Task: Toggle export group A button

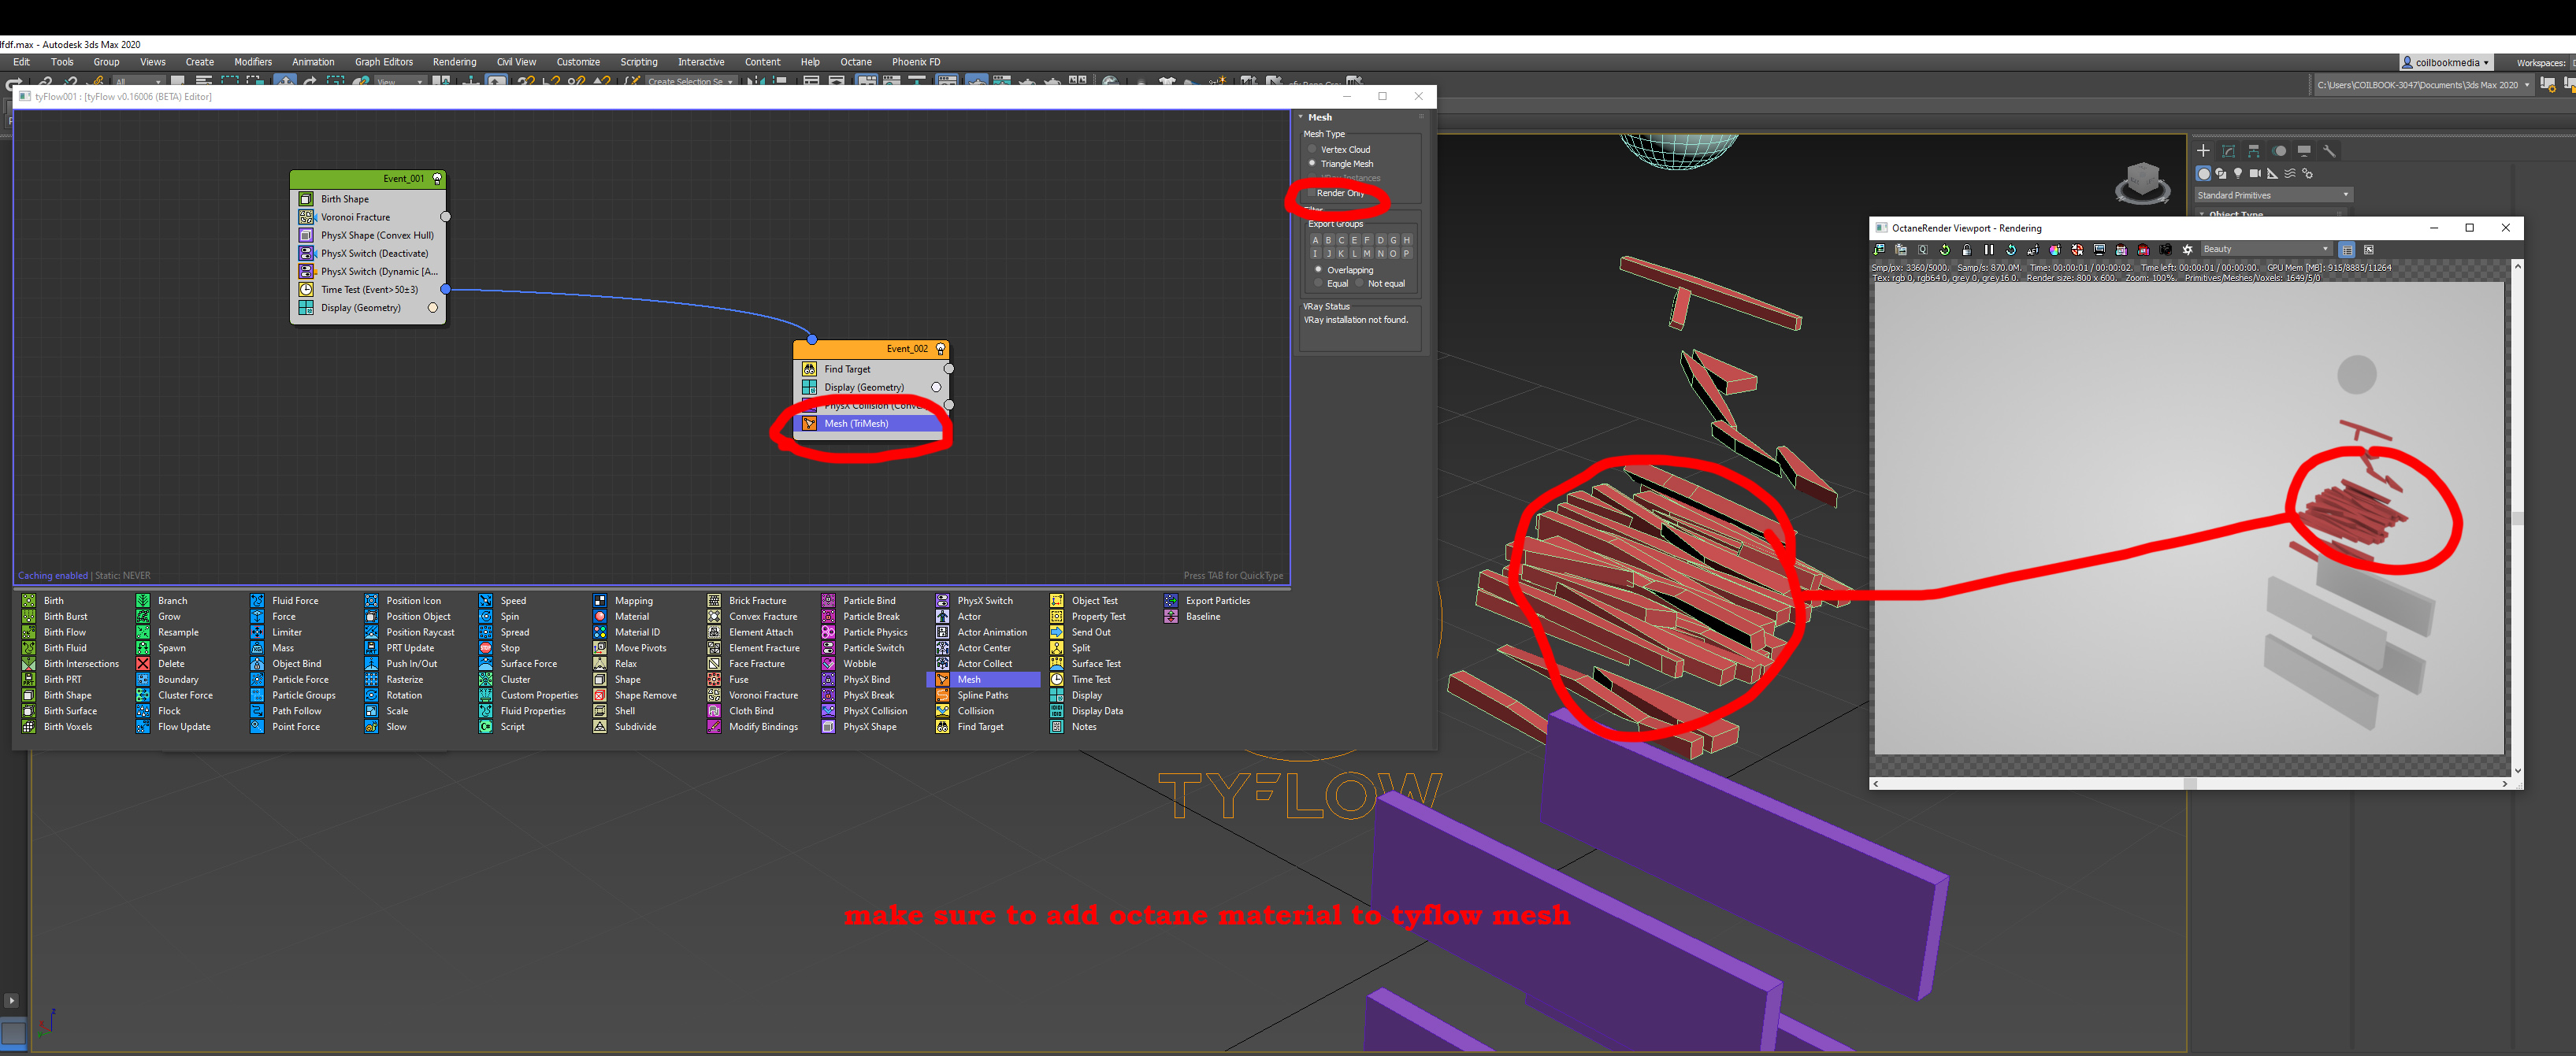Action: tap(1315, 240)
